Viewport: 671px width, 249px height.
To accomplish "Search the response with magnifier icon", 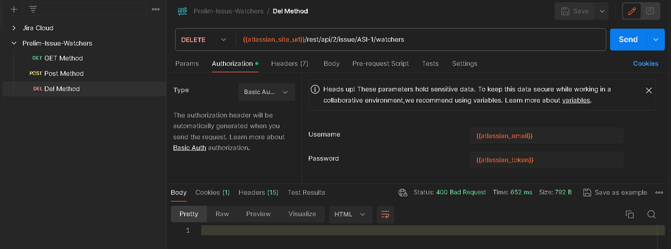I will 652,214.
